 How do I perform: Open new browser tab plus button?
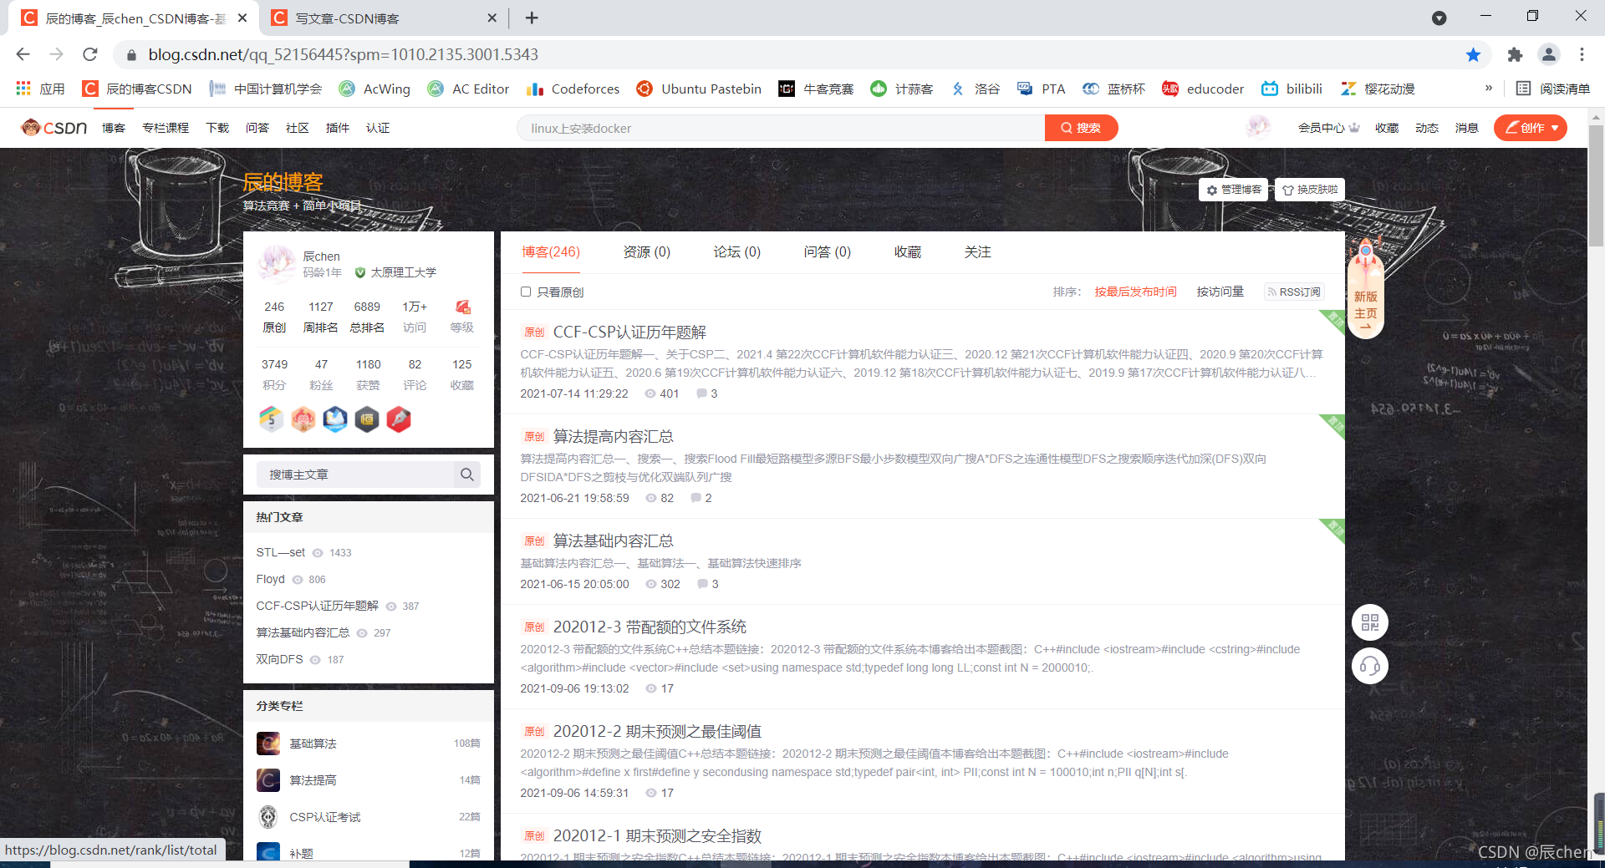tap(532, 18)
